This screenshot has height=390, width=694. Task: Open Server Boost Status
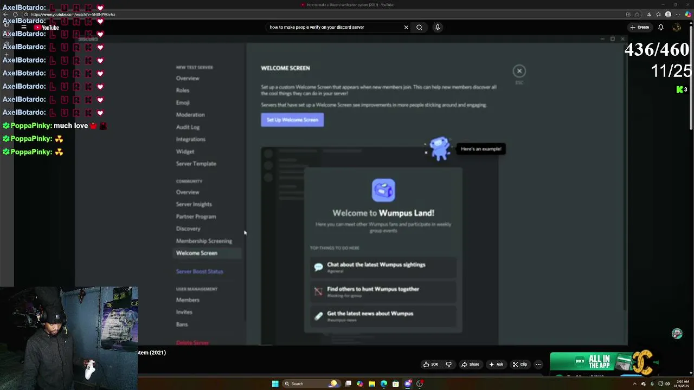[200, 271]
